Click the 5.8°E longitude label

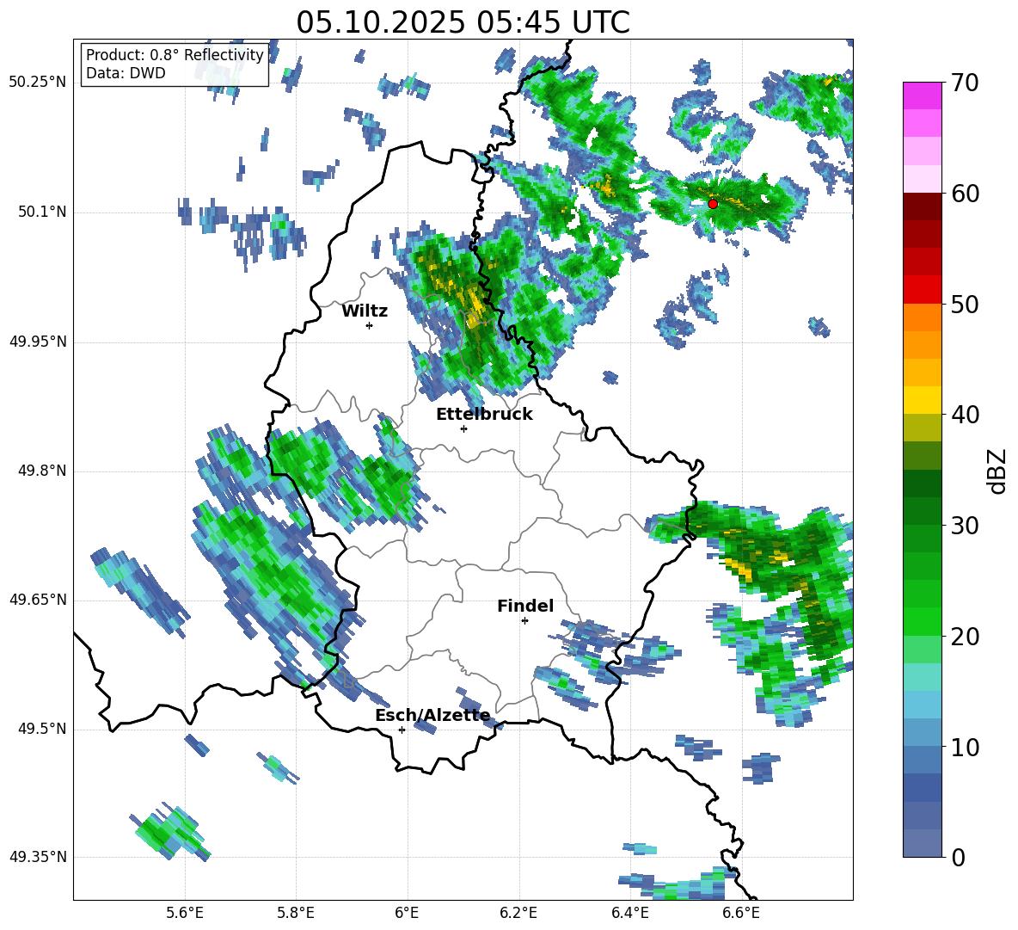pos(296,913)
